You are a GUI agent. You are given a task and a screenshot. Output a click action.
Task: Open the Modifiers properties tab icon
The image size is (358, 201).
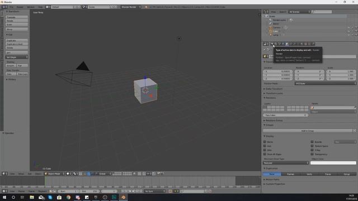295,44
